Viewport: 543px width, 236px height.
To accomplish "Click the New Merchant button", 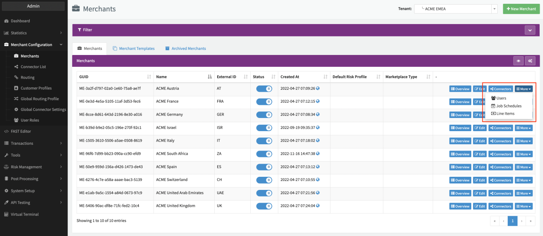I will 521,9.
